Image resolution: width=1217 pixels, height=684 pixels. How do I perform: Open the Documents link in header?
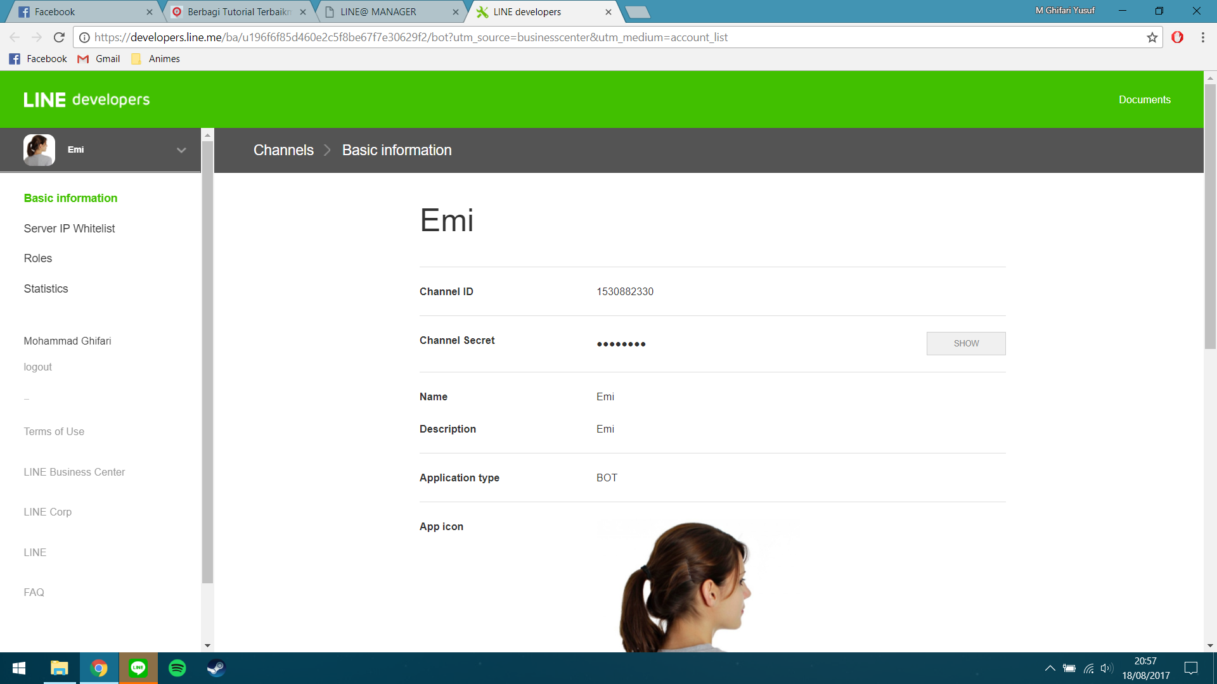coord(1144,99)
